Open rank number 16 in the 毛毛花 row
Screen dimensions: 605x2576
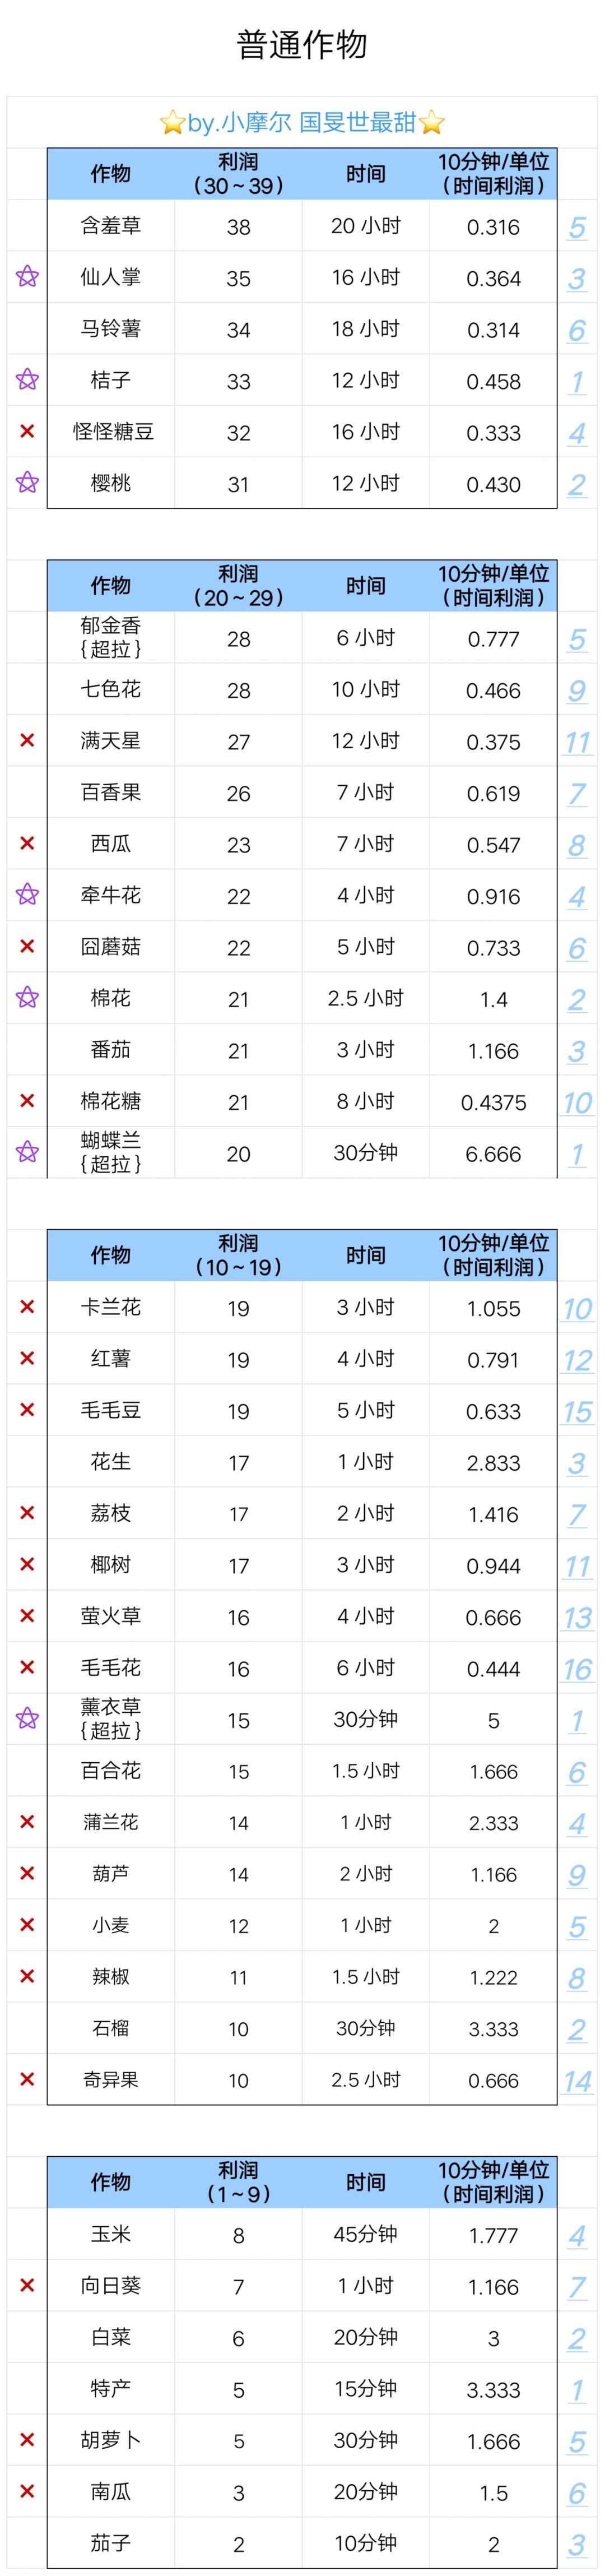coord(577,1669)
